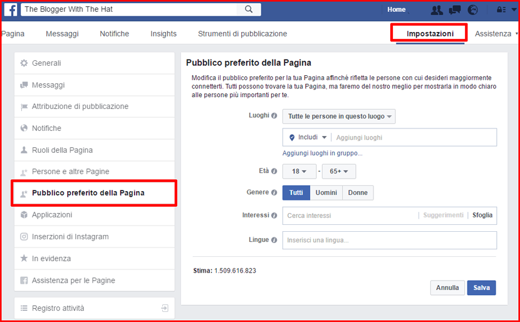The image size is (520, 322).
Task: Open the minimum age 18 dropdown
Action: [x=299, y=172]
